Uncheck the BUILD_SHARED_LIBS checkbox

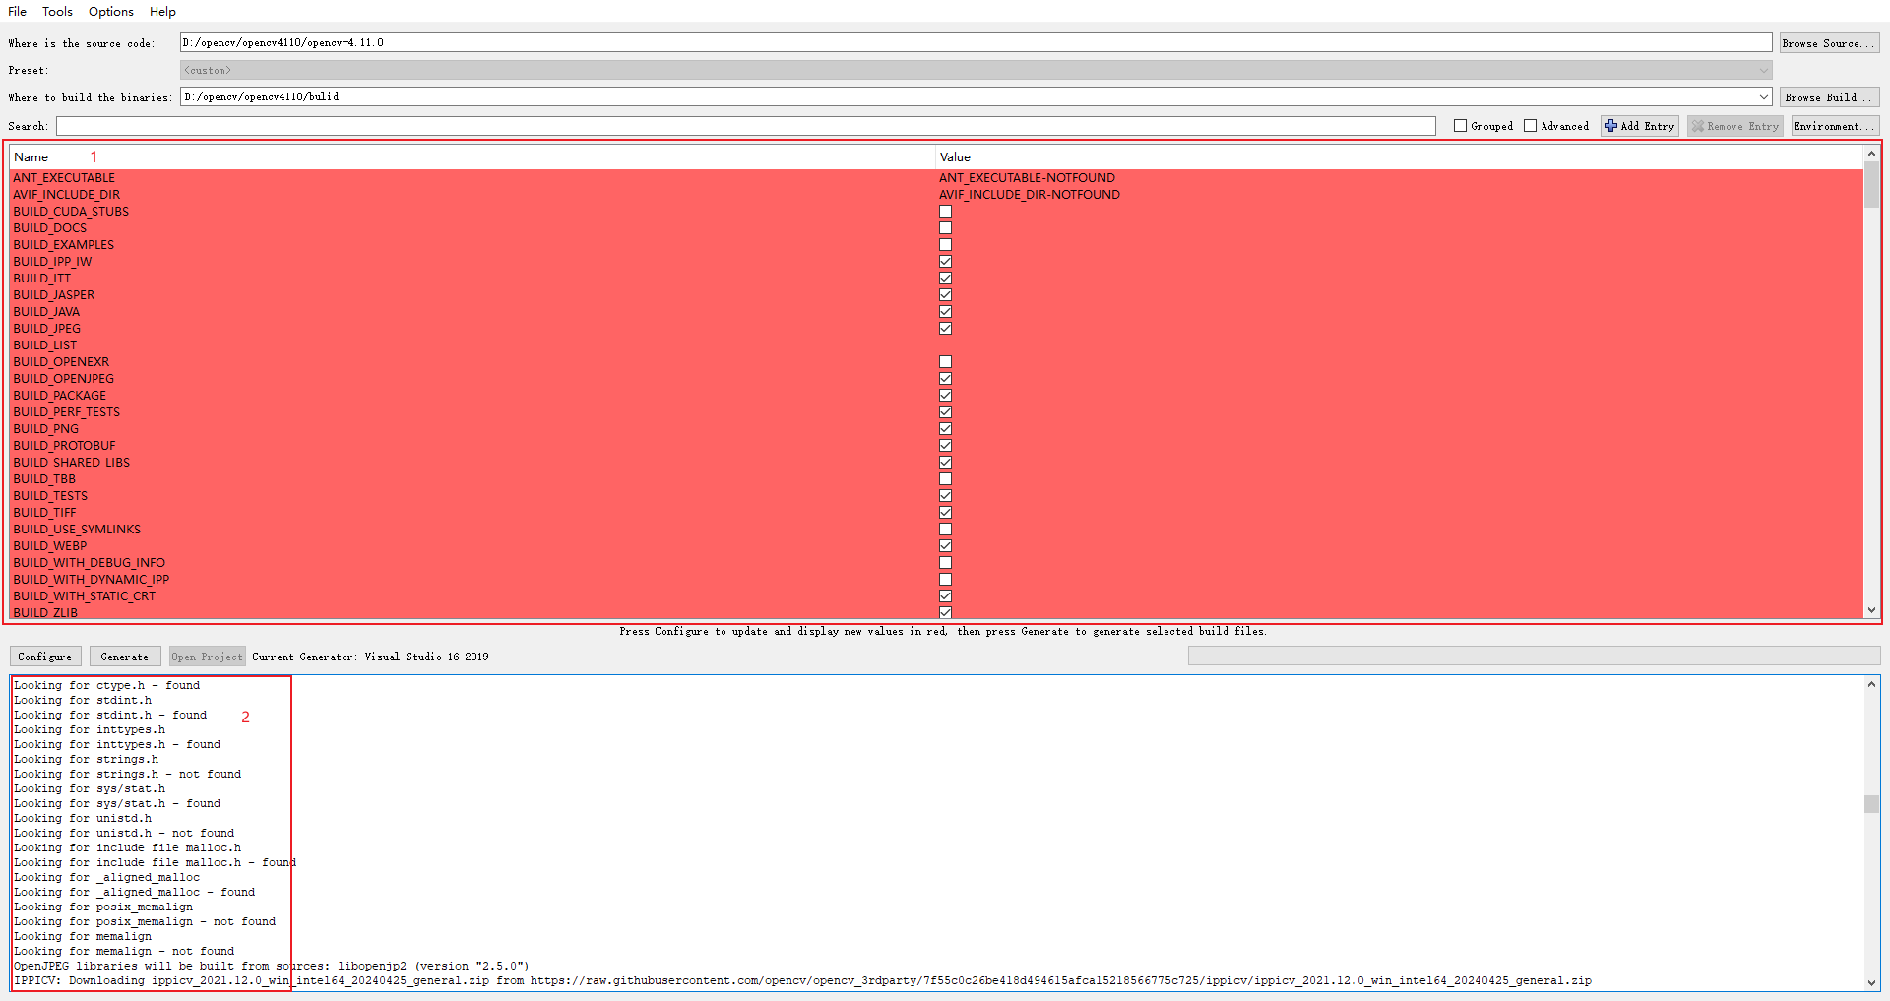[x=945, y=462]
